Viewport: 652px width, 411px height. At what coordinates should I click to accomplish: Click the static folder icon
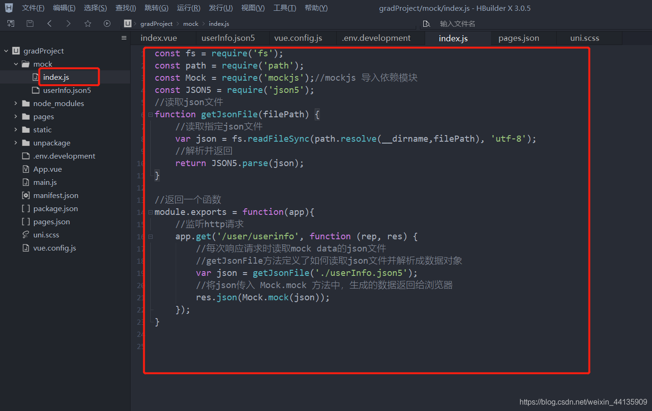(x=26, y=129)
